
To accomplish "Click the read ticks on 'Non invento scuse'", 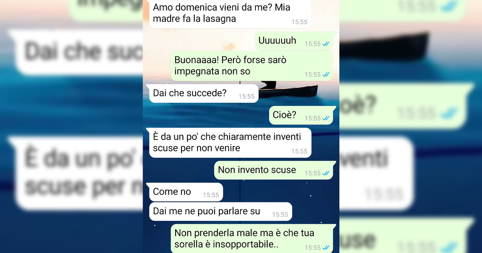I will point(326,173).
